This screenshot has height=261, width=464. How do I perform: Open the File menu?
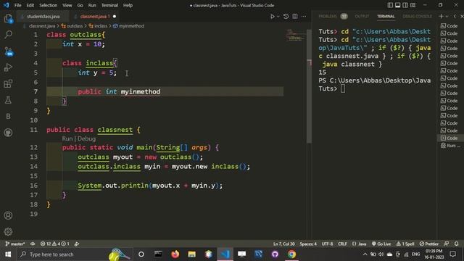pyautogui.click(x=17, y=5)
